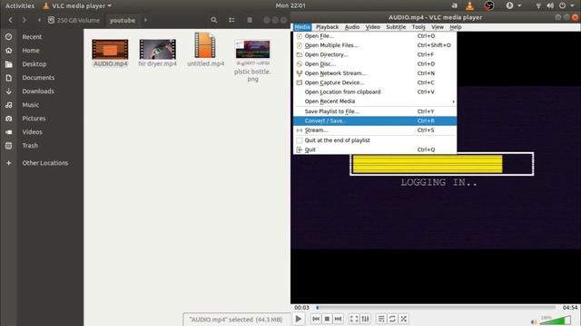This screenshot has height=326, width=581.
Task: Open VLC media player app menu
Action: (77, 5)
